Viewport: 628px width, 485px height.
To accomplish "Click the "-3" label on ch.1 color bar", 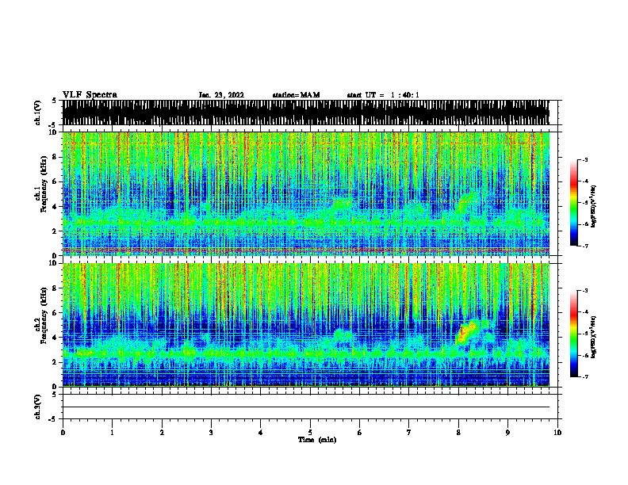I will 584,159.
